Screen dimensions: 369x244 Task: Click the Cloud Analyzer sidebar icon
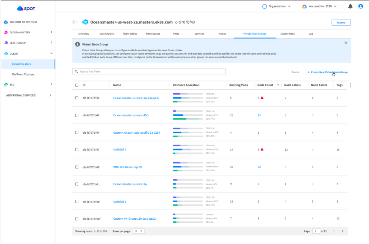pos(6,32)
